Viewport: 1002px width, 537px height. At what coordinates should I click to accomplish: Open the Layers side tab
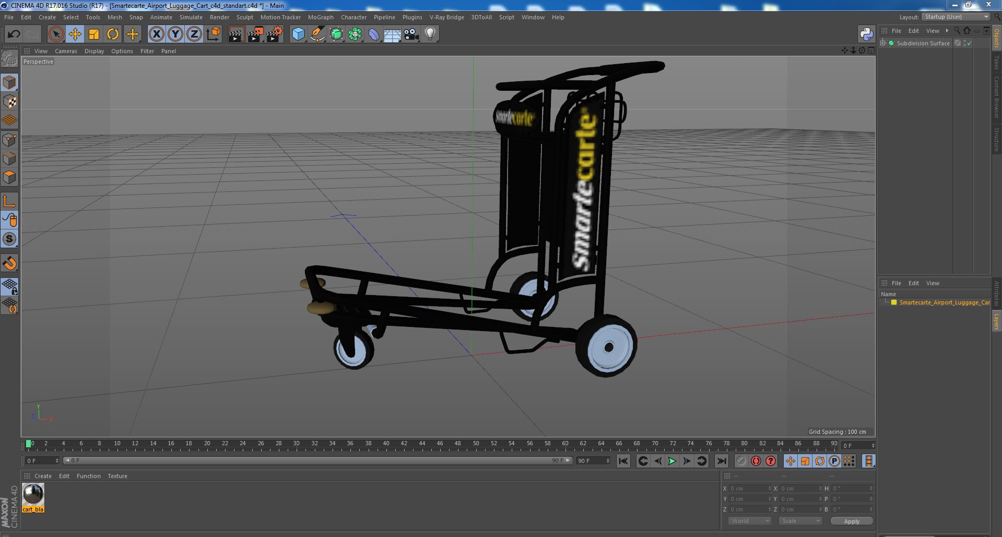[x=996, y=322]
